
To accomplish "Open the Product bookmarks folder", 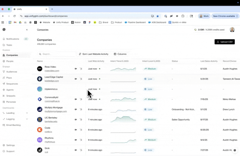I will click(116, 22).
